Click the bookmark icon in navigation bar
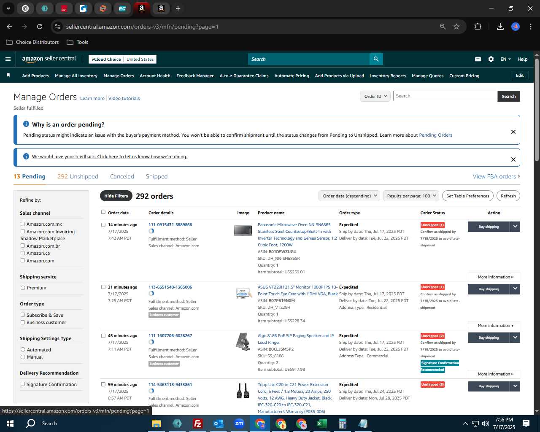Image resolution: width=540 pixels, height=432 pixels. click(8, 76)
